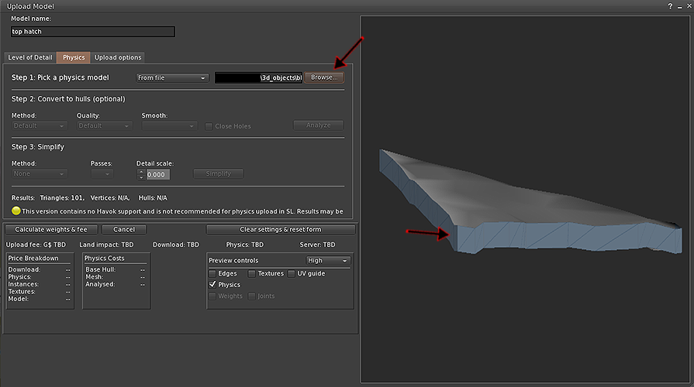Uncheck the Physics preview checkbox
Screen dimensions: 694x387
pos(213,285)
